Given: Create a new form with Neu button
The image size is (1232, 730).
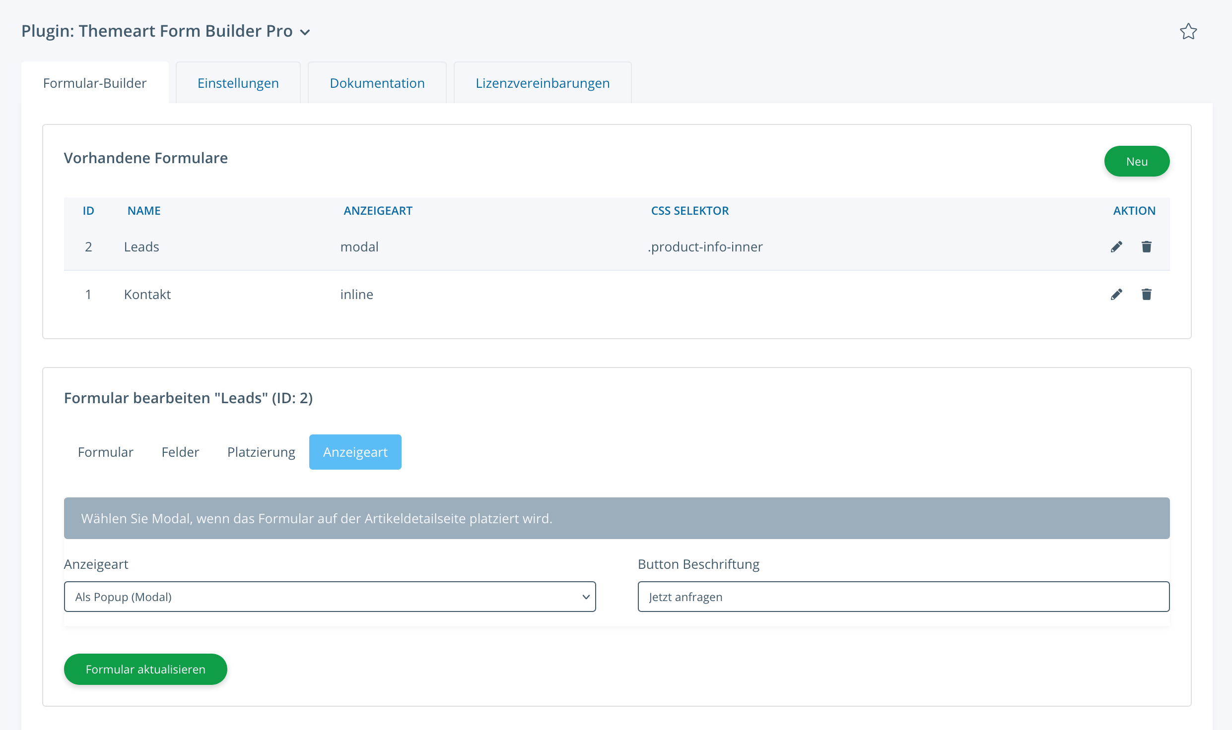Looking at the screenshot, I should point(1136,161).
